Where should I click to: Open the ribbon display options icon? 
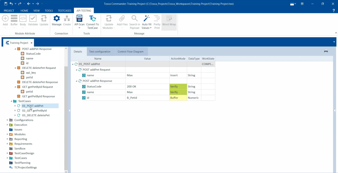pos(302,4)
